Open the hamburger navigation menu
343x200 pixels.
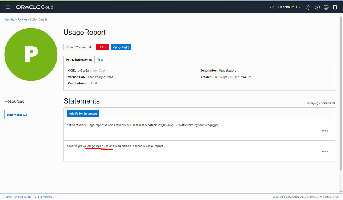[8, 7]
